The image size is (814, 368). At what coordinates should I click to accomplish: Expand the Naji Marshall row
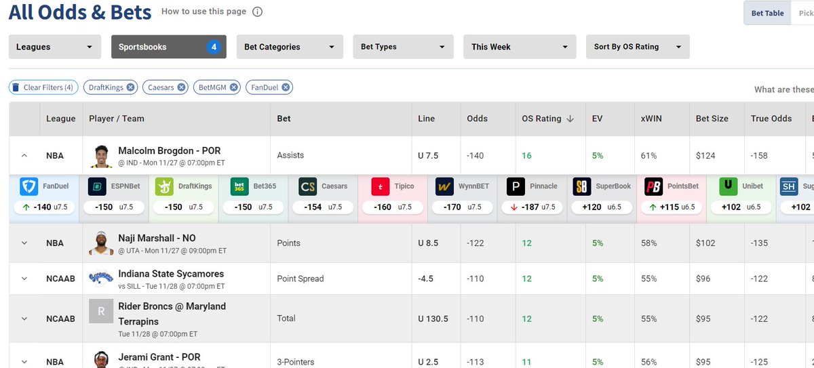24,243
